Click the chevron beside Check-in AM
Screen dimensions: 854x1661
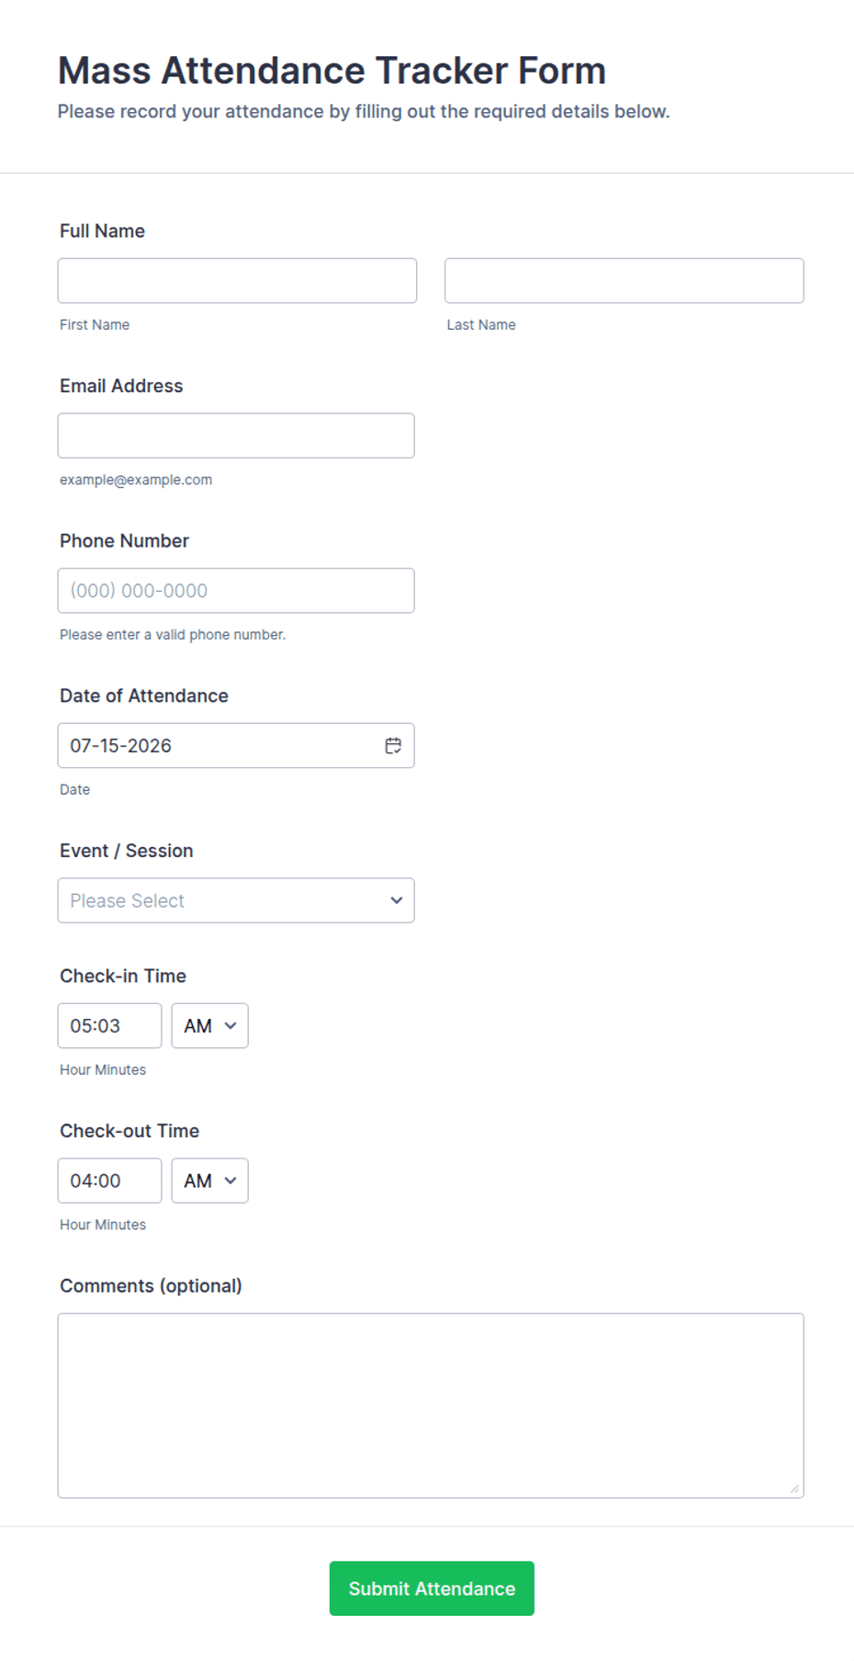coord(230,1026)
